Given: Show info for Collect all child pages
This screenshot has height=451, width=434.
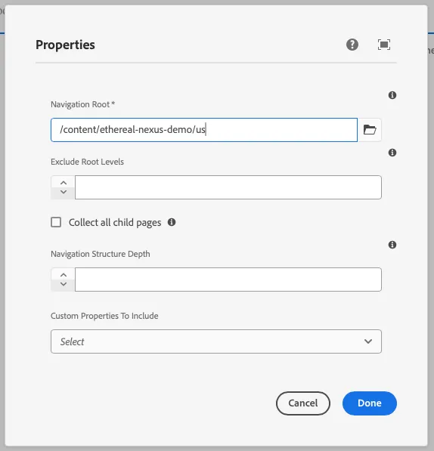Looking at the screenshot, I should tap(172, 222).
